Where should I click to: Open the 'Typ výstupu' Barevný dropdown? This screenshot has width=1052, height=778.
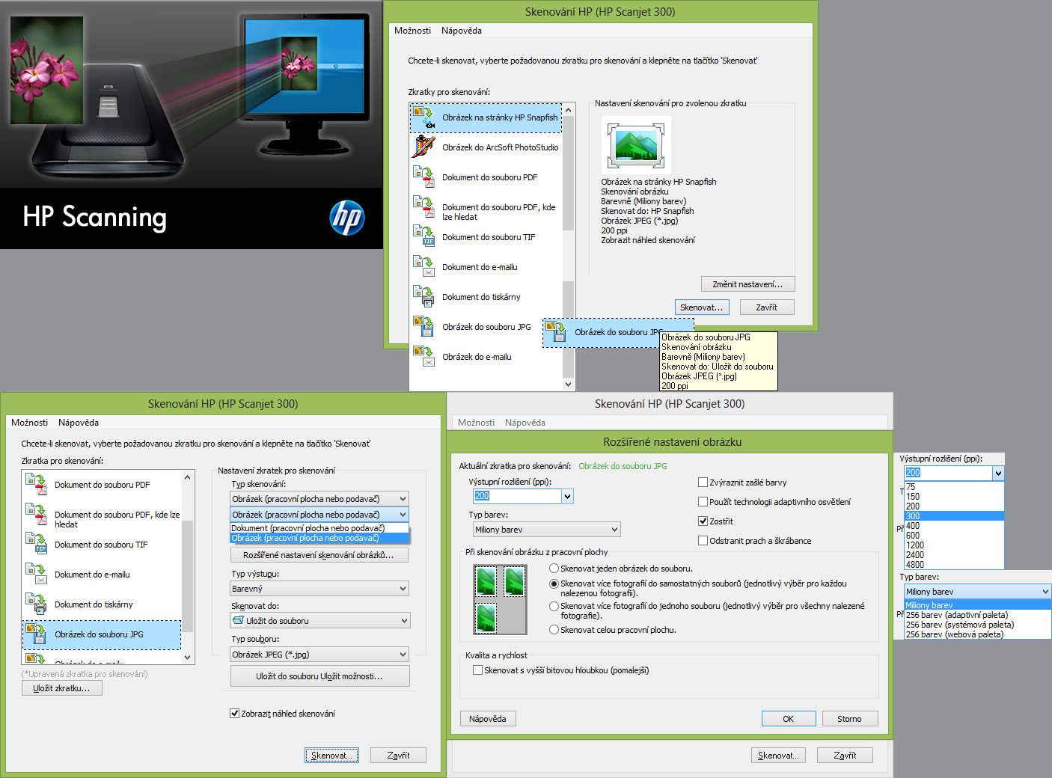[x=319, y=589]
